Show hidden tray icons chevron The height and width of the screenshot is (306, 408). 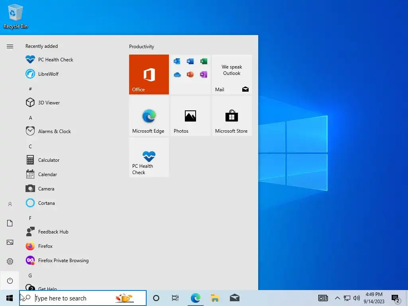[337, 298]
